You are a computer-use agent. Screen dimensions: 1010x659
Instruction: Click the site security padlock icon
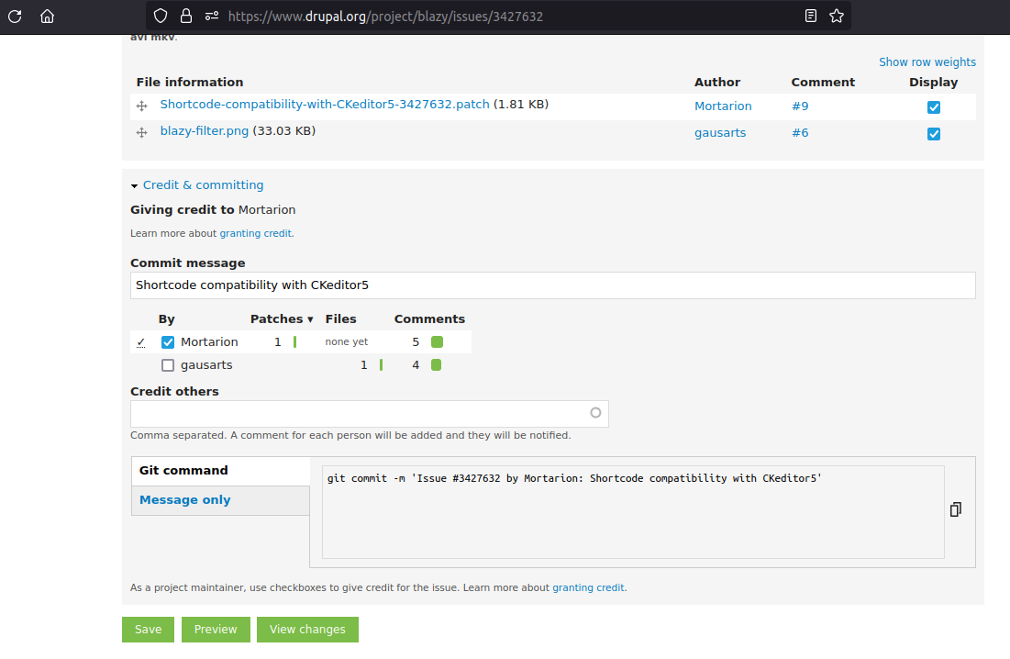pyautogui.click(x=186, y=16)
